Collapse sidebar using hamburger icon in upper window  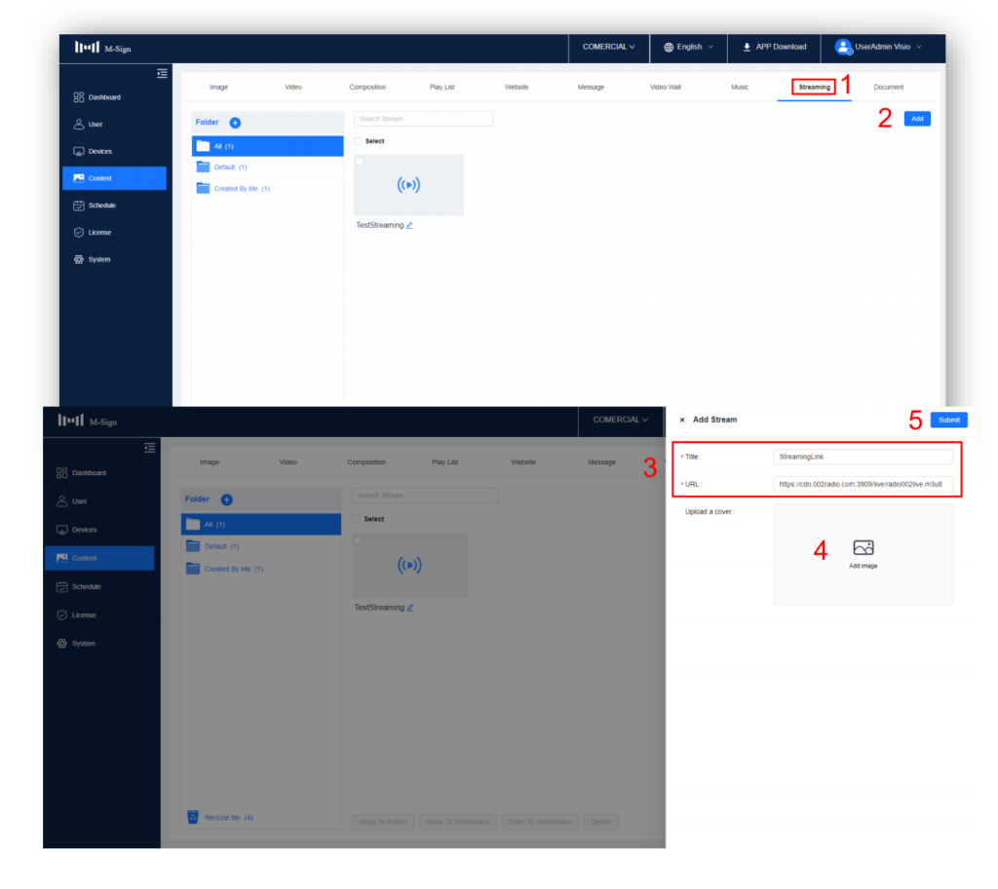click(x=163, y=74)
